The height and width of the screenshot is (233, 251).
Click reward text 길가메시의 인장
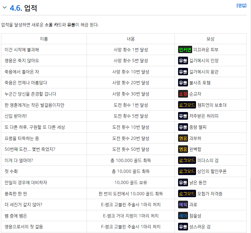204,60
